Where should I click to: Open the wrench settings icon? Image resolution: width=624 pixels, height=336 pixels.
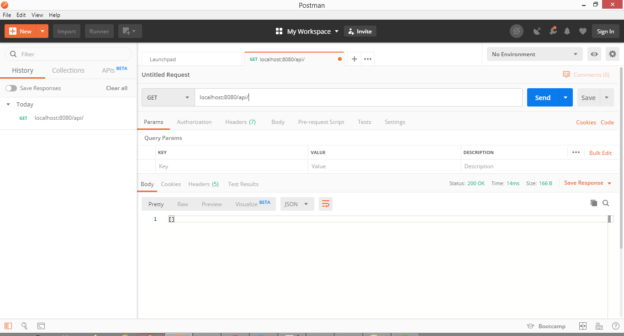click(x=553, y=31)
